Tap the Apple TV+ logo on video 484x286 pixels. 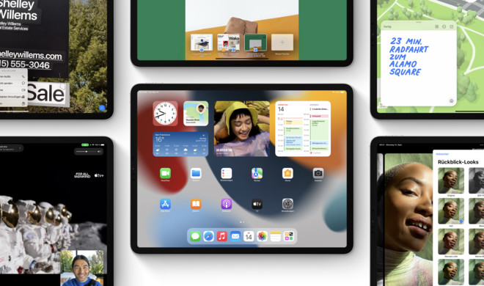(99, 175)
